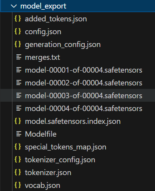Open the vocab.json file
This screenshot has height=191, width=155.
coord(42,186)
